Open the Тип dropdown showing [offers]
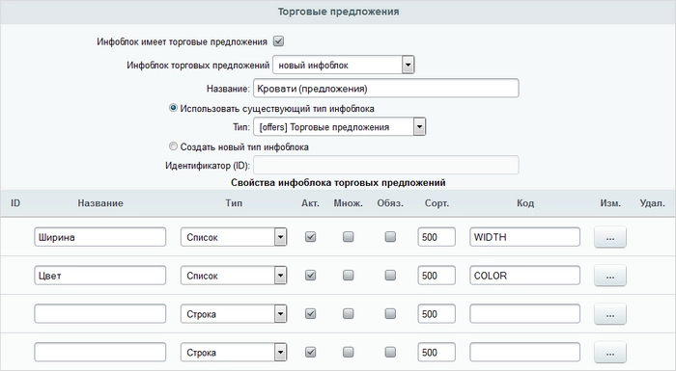Screen dimensions: 676x371 click(x=340, y=127)
